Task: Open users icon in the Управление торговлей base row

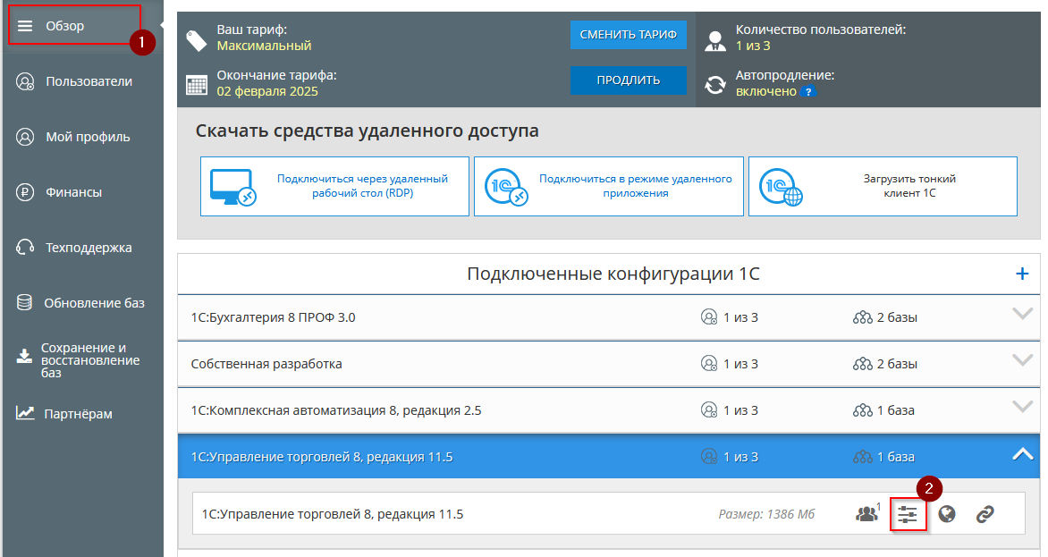Action: click(x=867, y=513)
